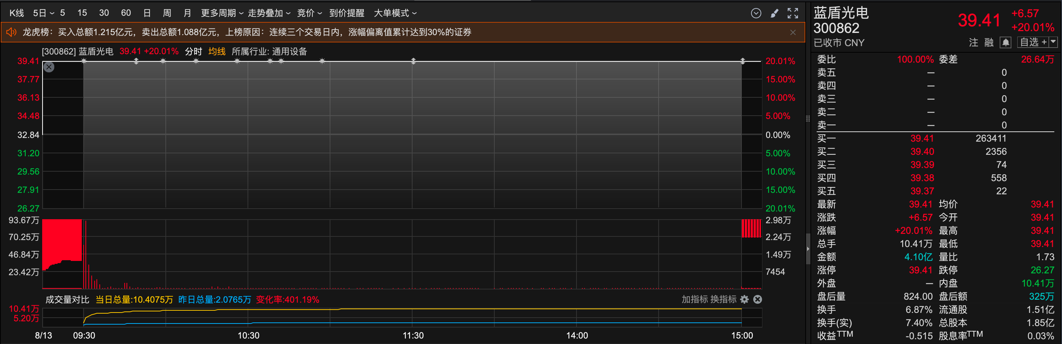Image resolution: width=1062 pixels, height=344 pixels.
Task: Set a price alert with the bell icon
Action: tap(1006, 42)
